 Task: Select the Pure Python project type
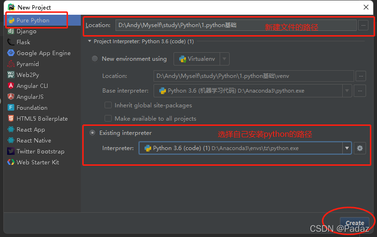(x=43, y=20)
